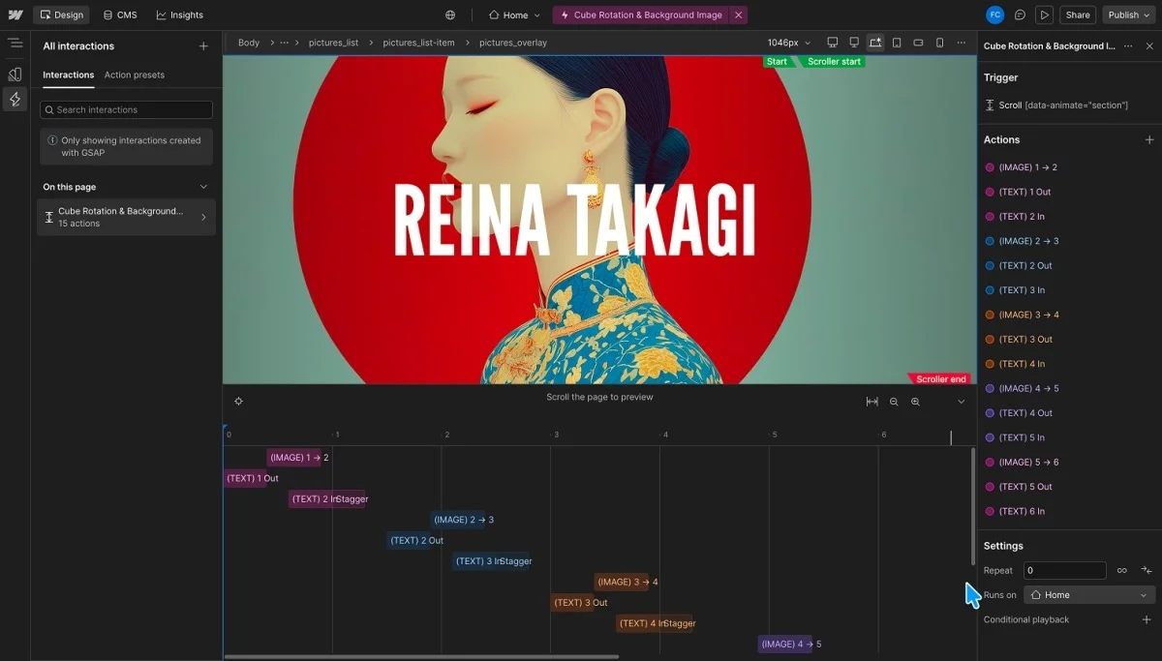Screen dimensions: 1162x661
Task: Open canvas more options ellipsis
Action: click(961, 43)
